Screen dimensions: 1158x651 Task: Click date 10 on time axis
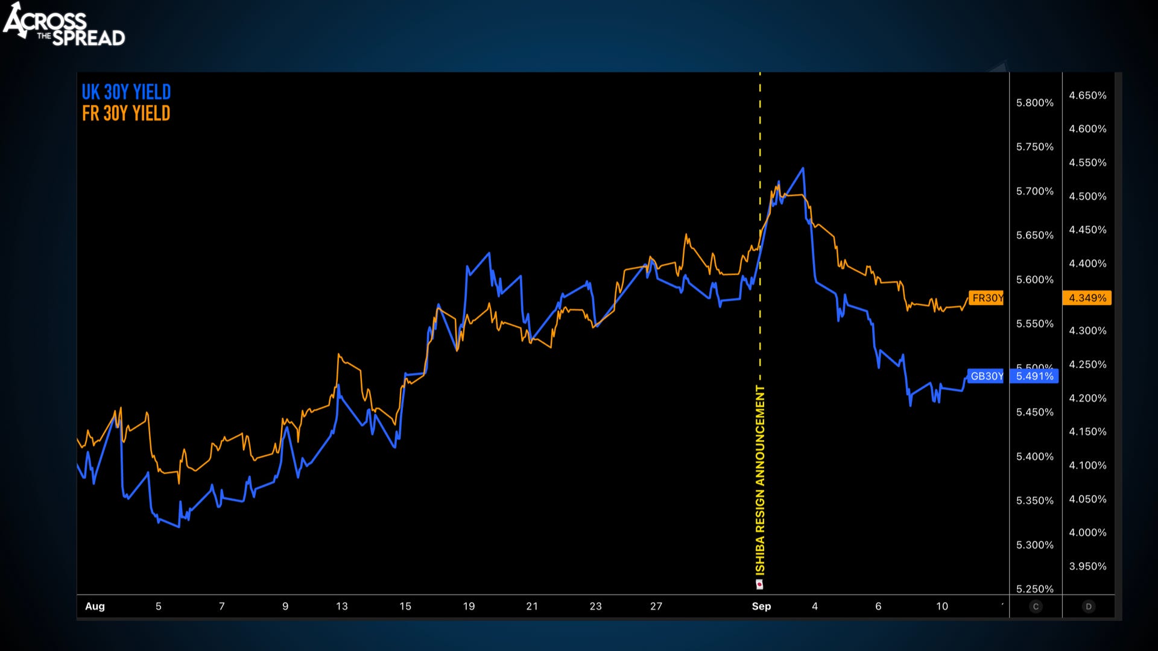(942, 606)
